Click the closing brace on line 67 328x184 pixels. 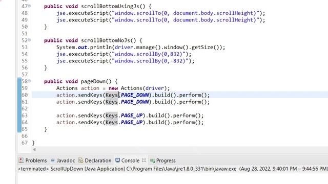click(x=33, y=143)
